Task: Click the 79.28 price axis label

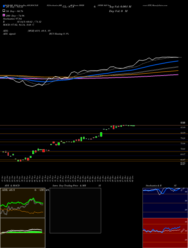Action: [x=183, y=138]
